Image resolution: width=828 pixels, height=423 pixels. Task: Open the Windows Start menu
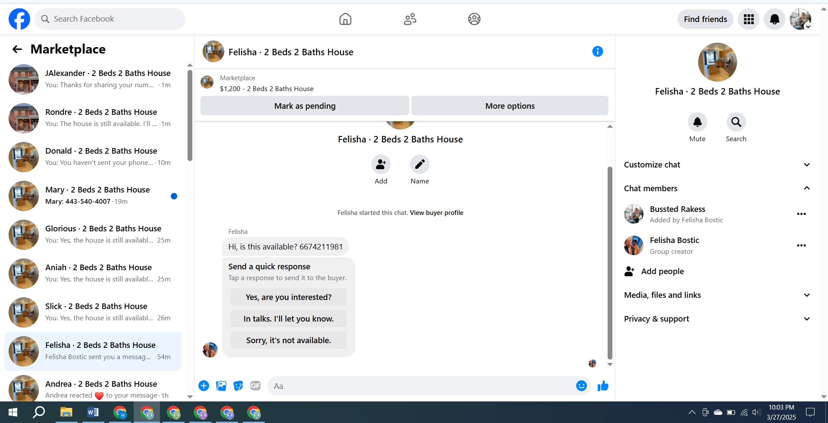tap(13, 412)
